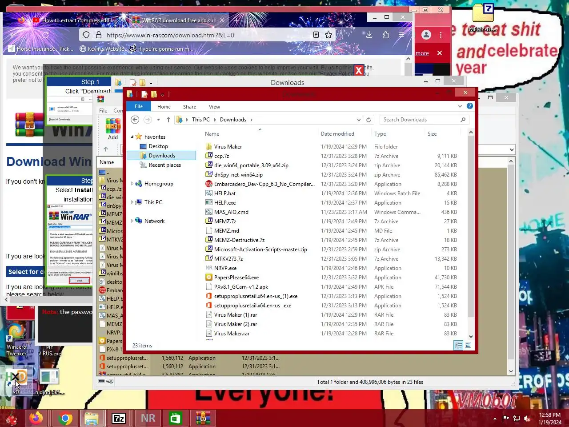The image size is (569, 427).
Task: Select MTKV273.7z in the list
Action: click(228, 259)
